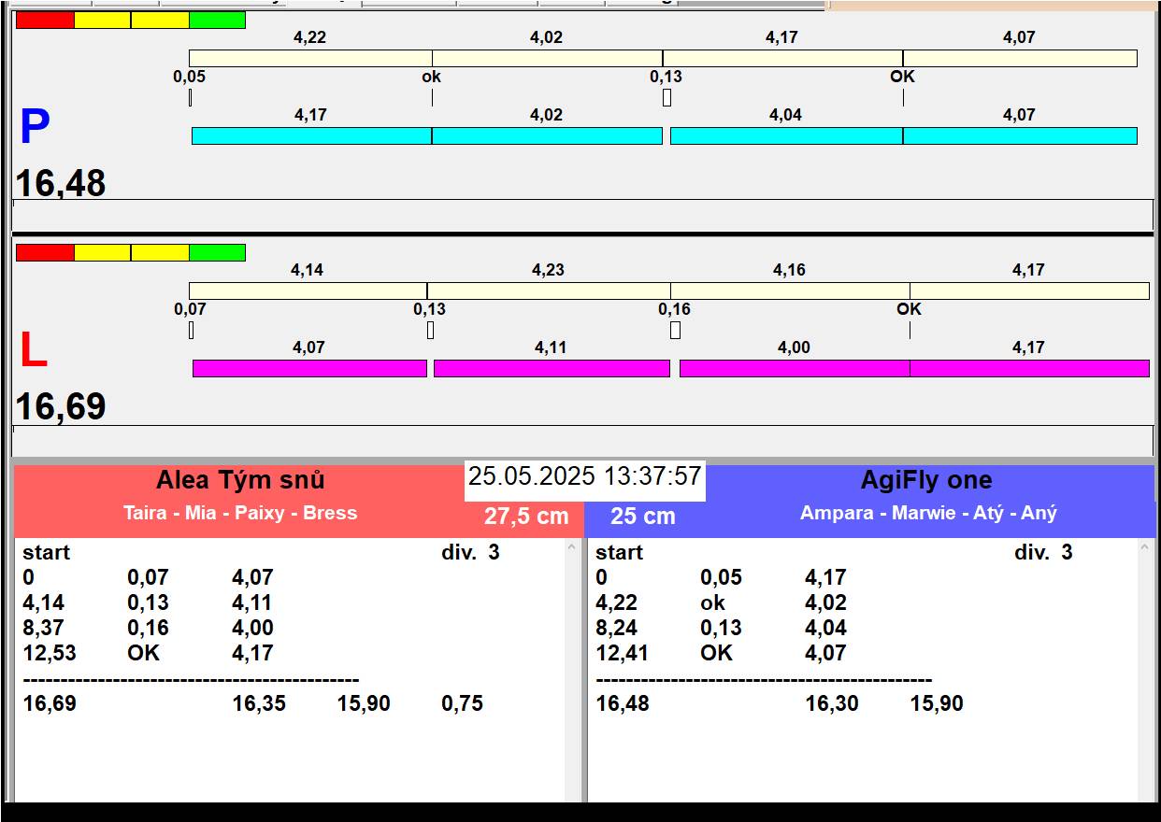1161x822 pixels.
Task: Click the blue P lane letter
Action: pos(35,128)
